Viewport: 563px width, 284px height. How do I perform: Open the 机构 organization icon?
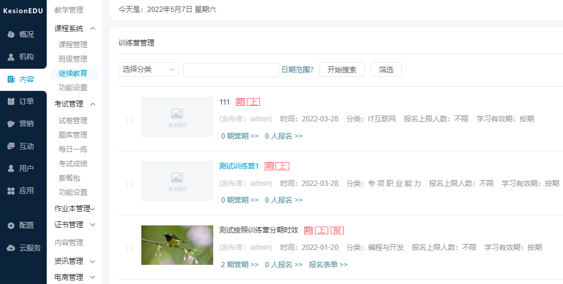(11, 57)
